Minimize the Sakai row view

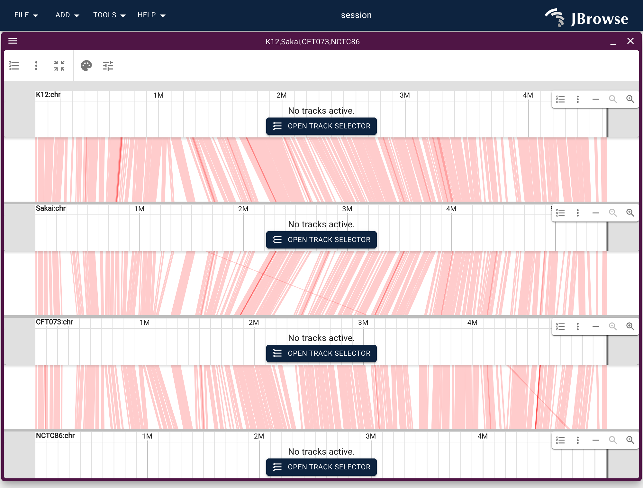point(595,213)
